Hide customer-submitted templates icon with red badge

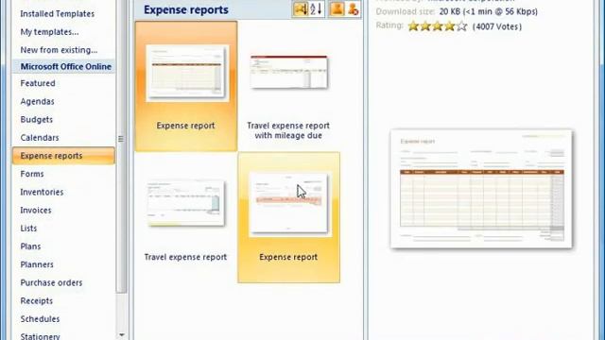(353, 9)
